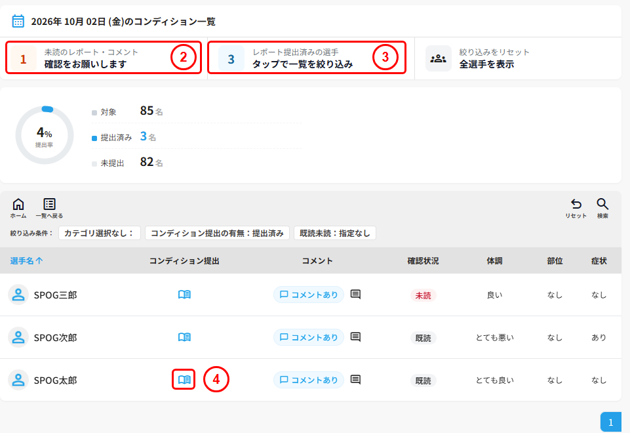Click the 体調 column header
The image size is (630, 433).
(x=494, y=261)
